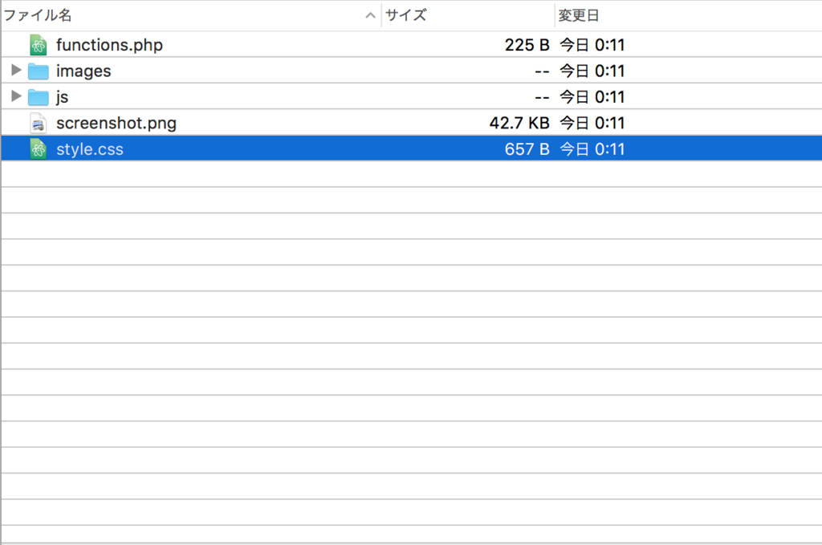Viewport: 822px width, 545px height.
Task: Click the 今日 0:11 date of style.css
Action: click(594, 148)
